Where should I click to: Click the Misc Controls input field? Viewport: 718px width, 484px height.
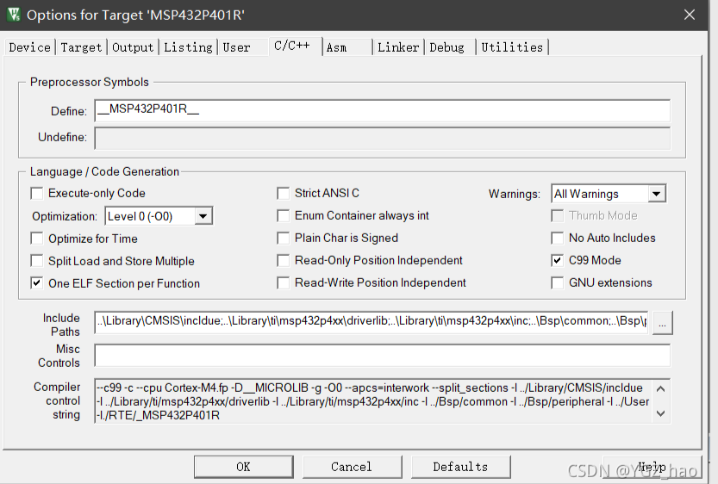[383, 356]
